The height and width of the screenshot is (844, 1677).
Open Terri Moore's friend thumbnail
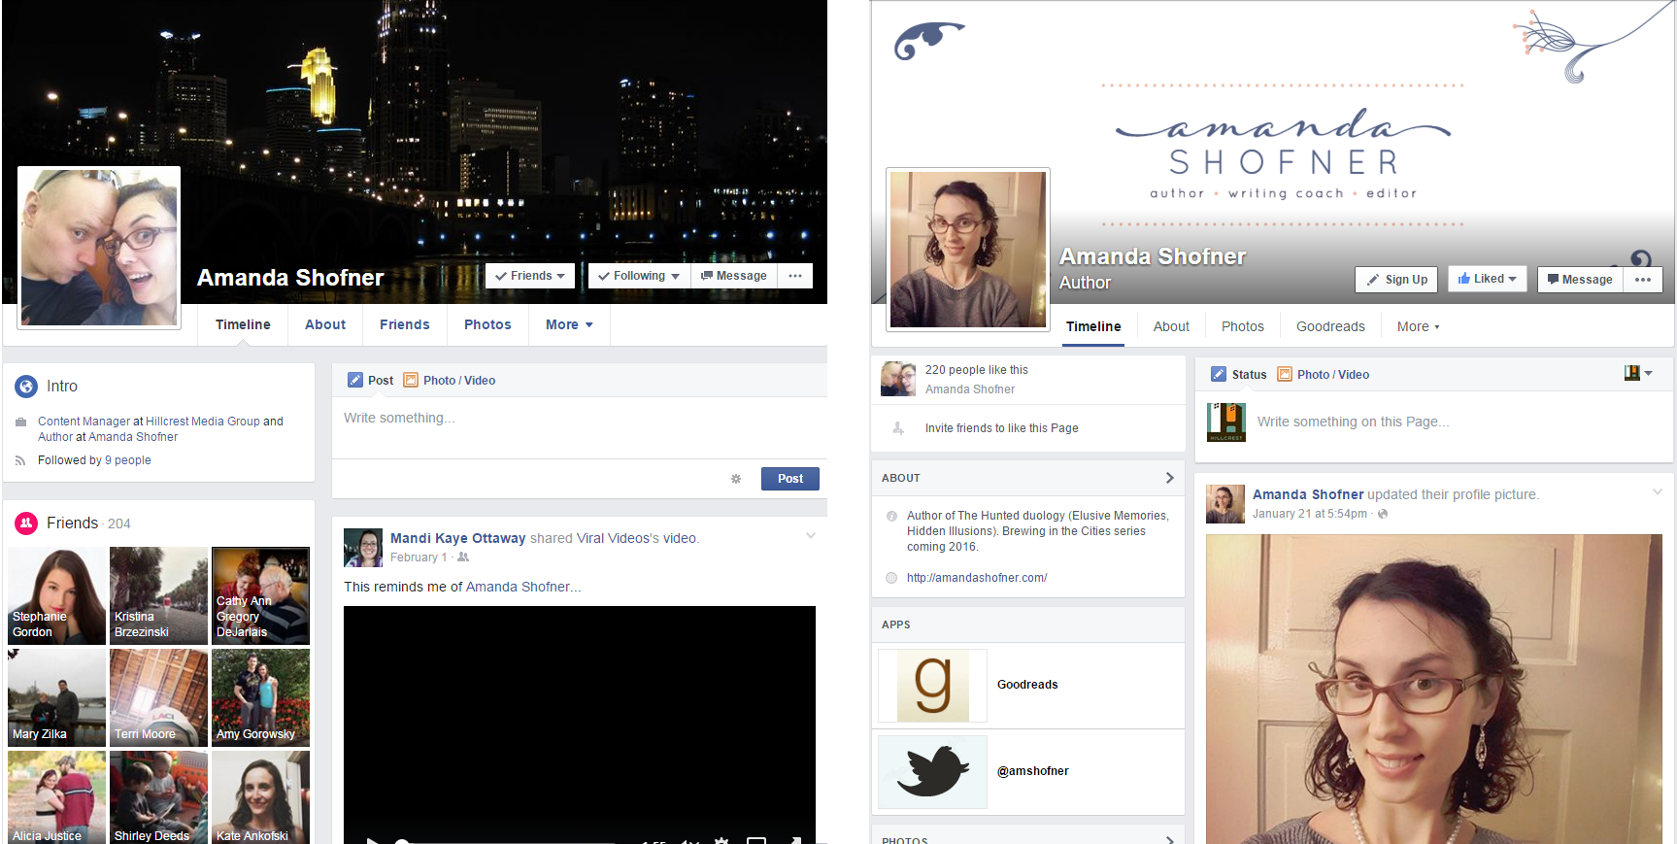pos(158,697)
